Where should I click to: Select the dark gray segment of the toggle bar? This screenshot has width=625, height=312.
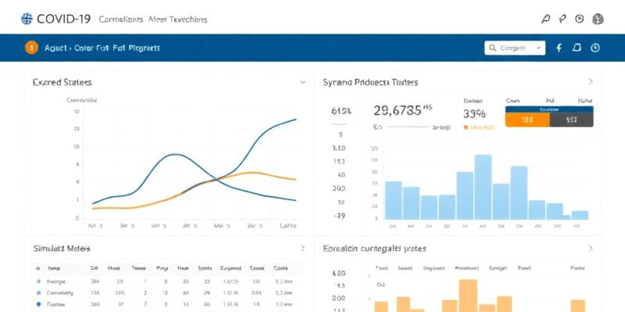[x=571, y=119]
